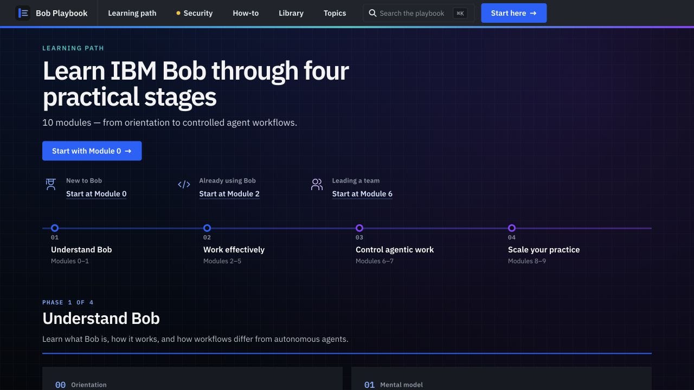Click the team people icon
Viewport: 694px width, 390px height.
point(317,185)
